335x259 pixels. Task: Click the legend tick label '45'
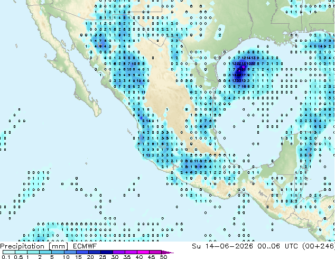(x=151, y=257)
